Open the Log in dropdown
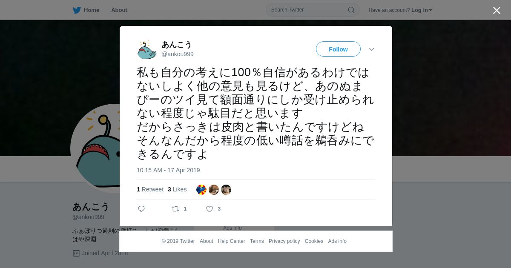Viewport: 511px width, 268px height. (x=422, y=10)
